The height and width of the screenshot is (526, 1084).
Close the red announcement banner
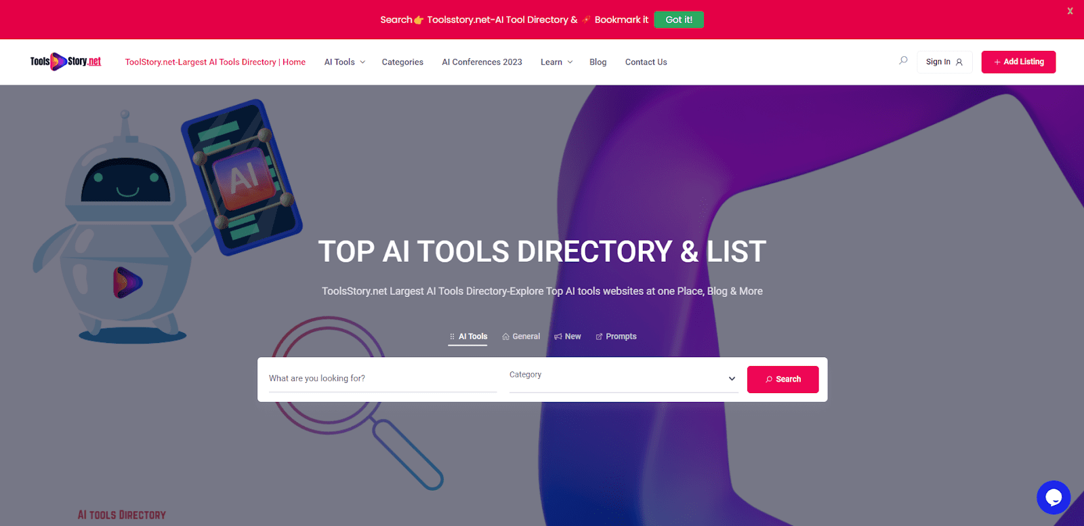1070,11
